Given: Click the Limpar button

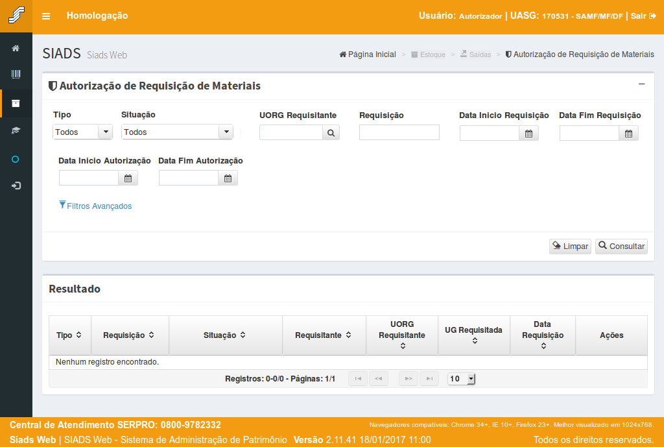Looking at the screenshot, I should (571, 246).
